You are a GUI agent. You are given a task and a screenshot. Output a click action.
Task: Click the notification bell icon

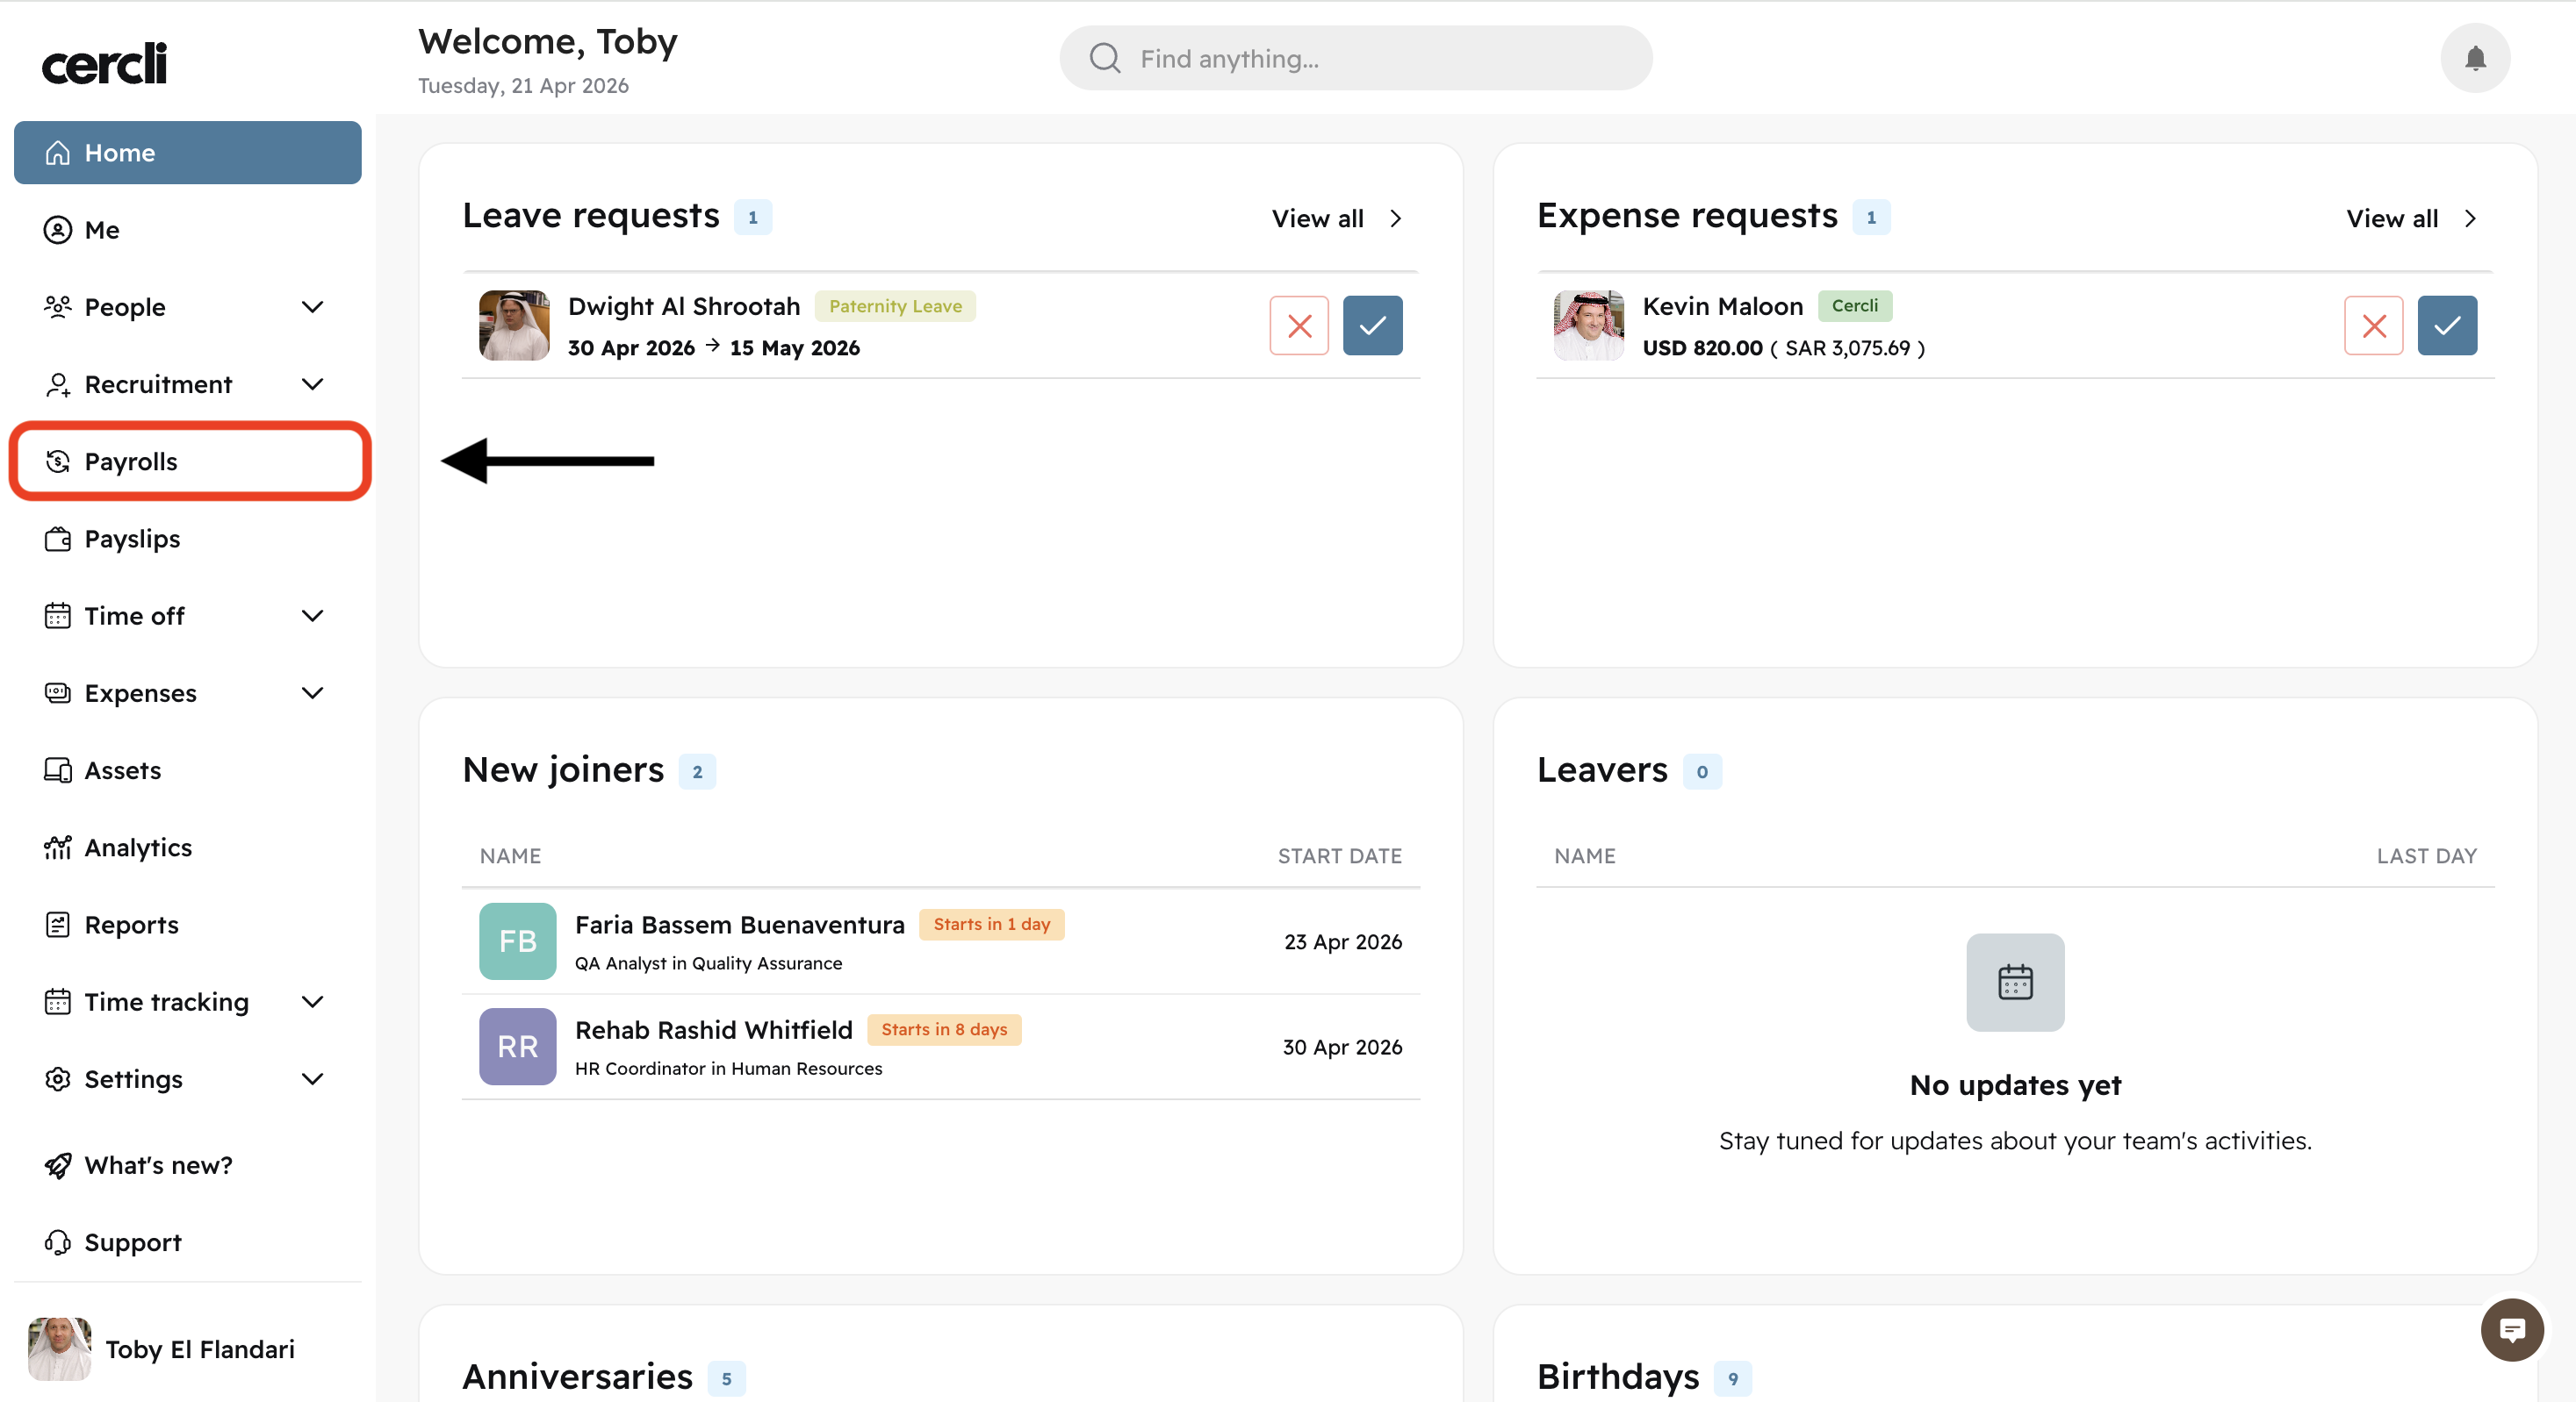tap(2474, 58)
